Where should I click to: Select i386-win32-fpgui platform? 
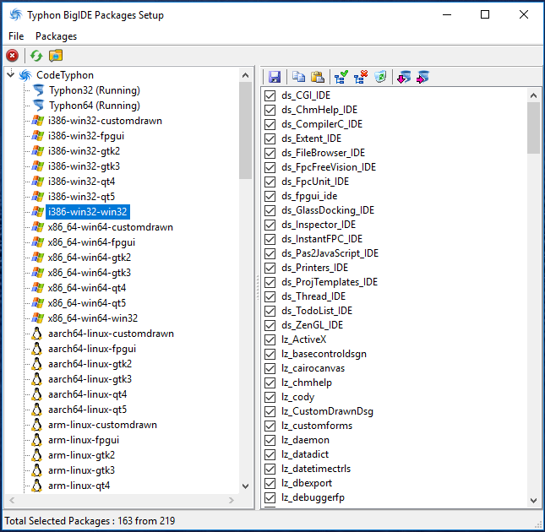pyautogui.click(x=86, y=136)
